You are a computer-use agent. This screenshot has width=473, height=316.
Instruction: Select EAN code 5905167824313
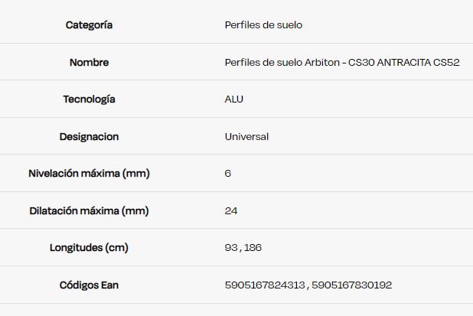(x=265, y=285)
